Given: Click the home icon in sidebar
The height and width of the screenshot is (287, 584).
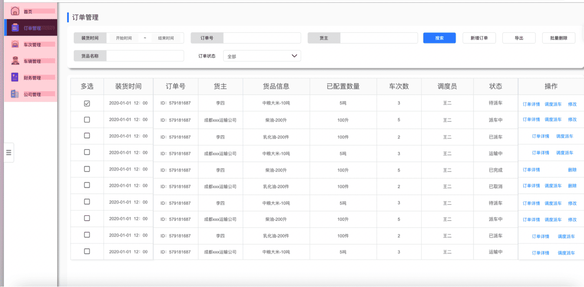Looking at the screenshot, I should [15, 11].
